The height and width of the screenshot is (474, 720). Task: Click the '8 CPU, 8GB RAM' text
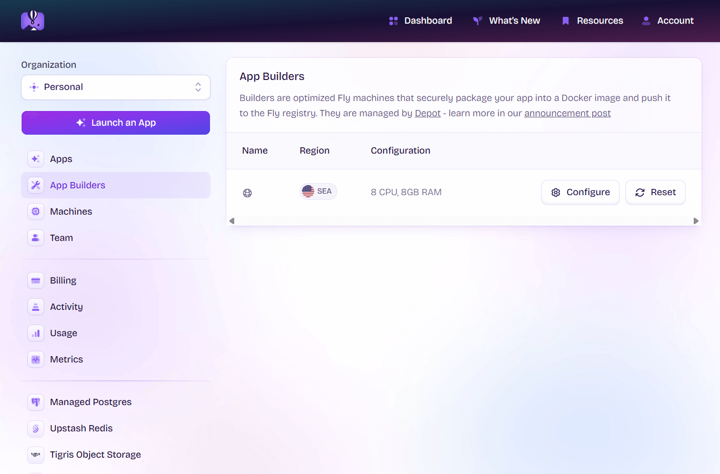[x=406, y=192]
